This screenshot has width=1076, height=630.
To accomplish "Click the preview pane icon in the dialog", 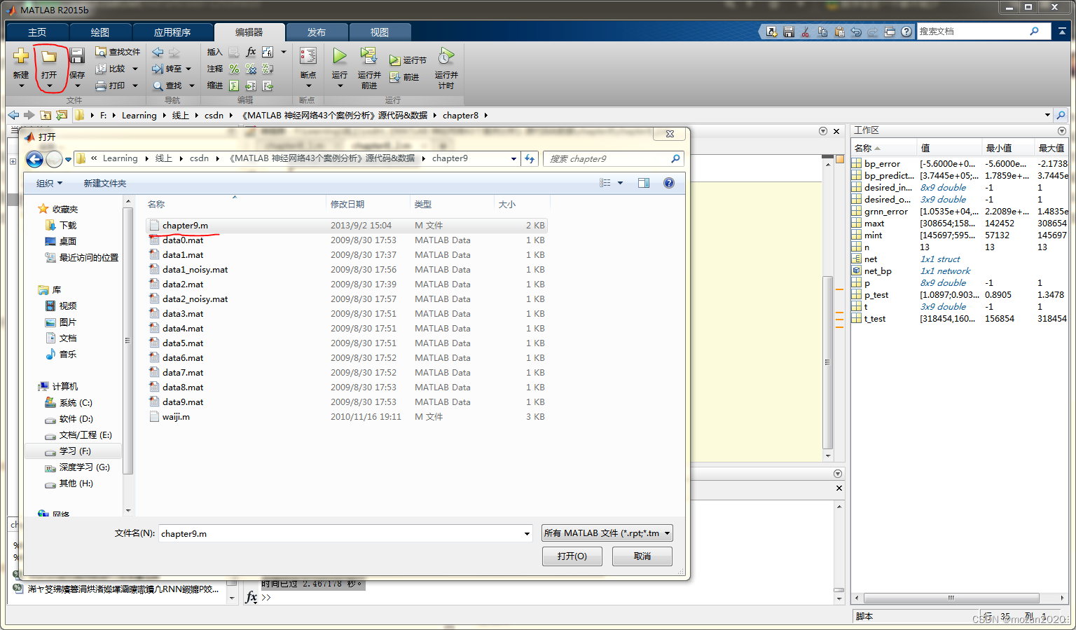I will (644, 183).
